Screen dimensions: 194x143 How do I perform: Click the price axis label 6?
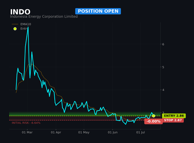click(163, 44)
